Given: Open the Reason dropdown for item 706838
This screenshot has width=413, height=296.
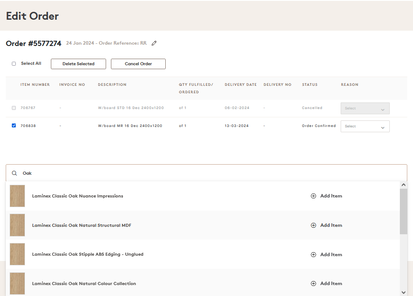Looking at the screenshot, I should pyautogui.click(x=365, y=126).
